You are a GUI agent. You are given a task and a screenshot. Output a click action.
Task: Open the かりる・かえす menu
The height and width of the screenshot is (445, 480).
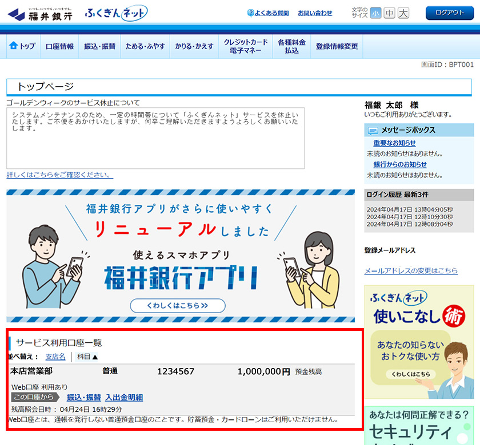coord(194,46)
